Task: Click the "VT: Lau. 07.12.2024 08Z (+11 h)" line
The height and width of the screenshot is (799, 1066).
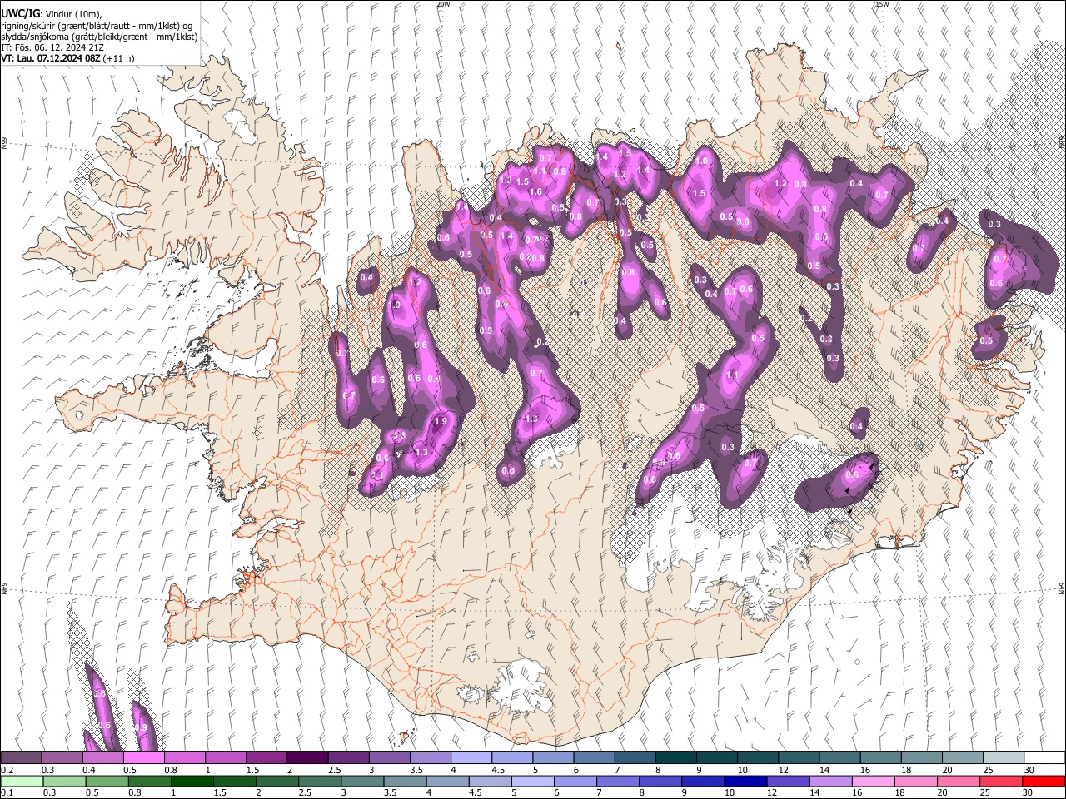Action: 67,58
